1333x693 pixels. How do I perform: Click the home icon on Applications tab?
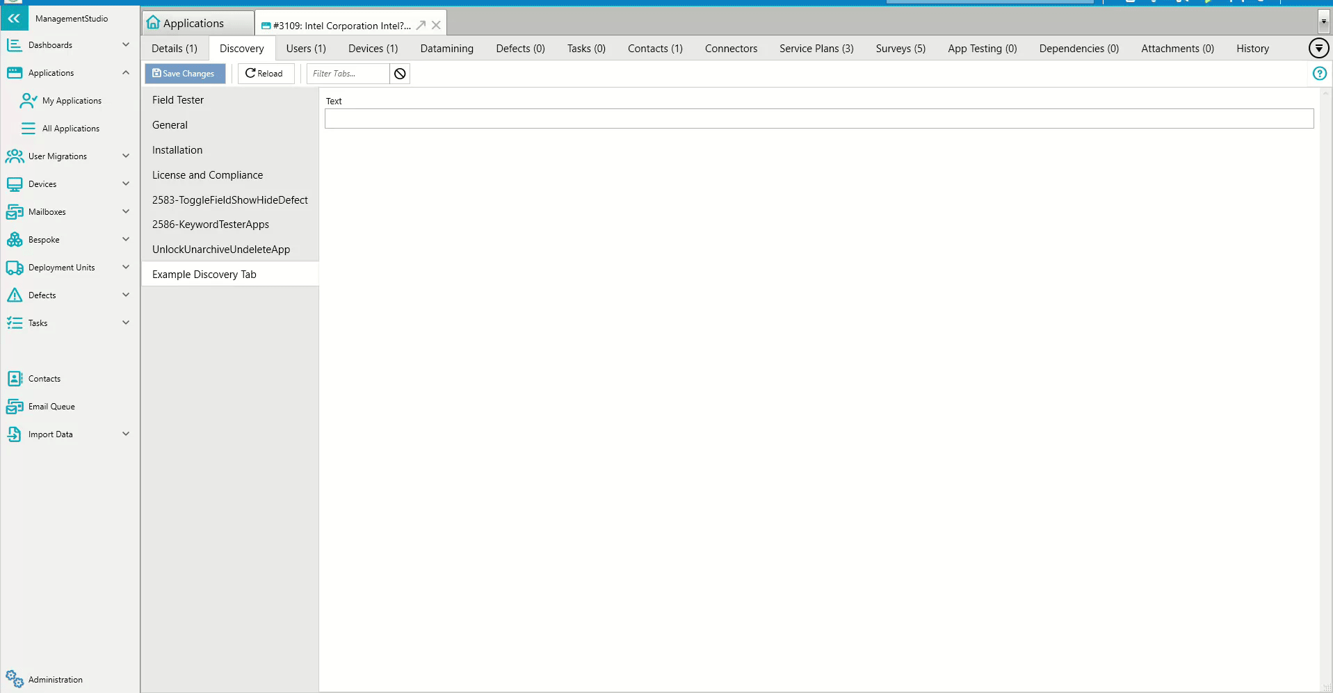[153, 23]
